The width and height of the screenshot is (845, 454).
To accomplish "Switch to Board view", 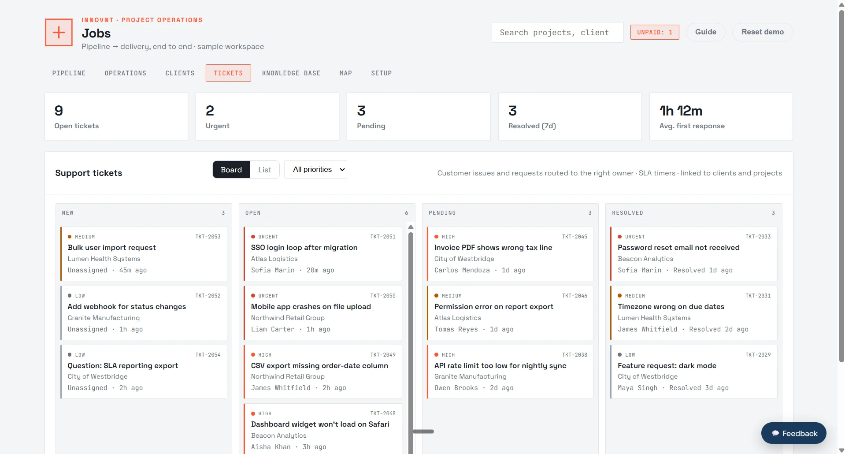I will [x=231, y=170].
